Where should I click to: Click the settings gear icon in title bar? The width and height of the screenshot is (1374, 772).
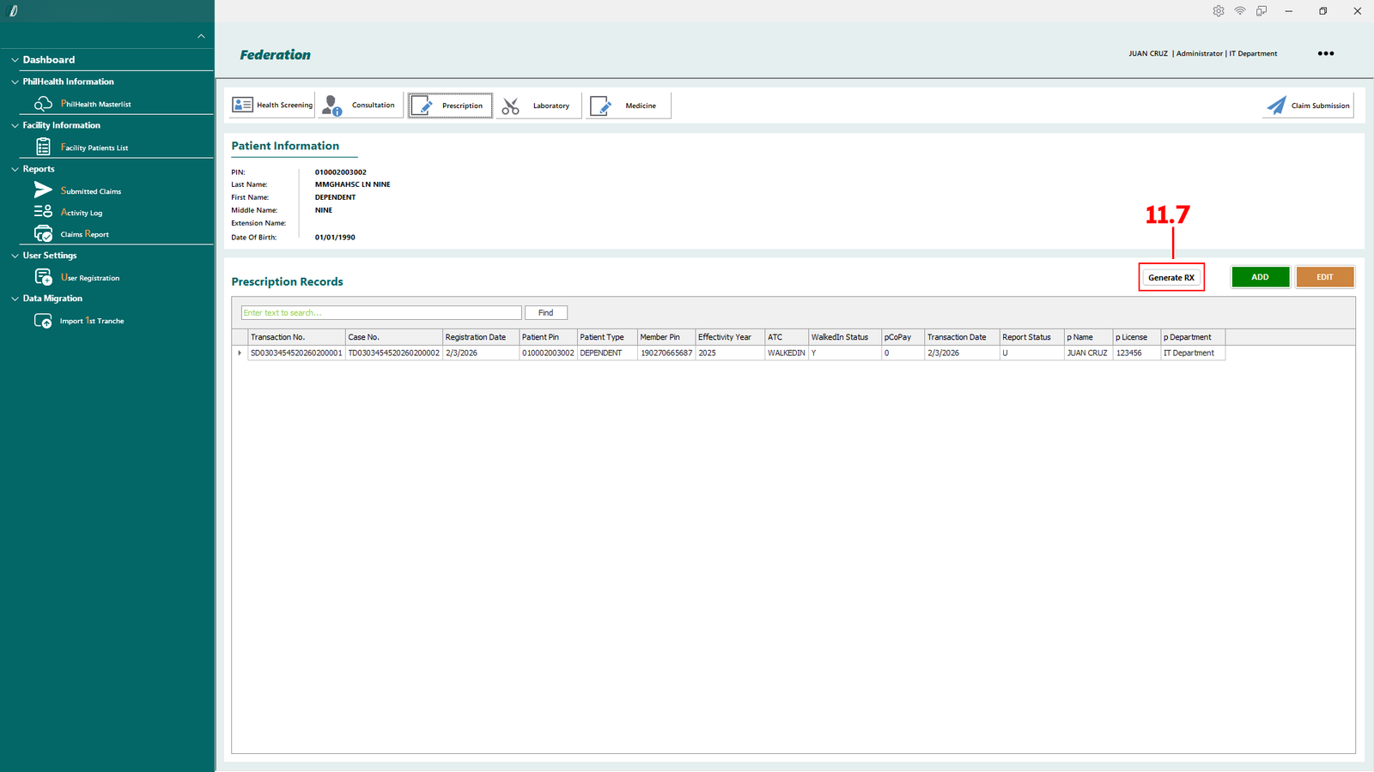point(1218,11)
